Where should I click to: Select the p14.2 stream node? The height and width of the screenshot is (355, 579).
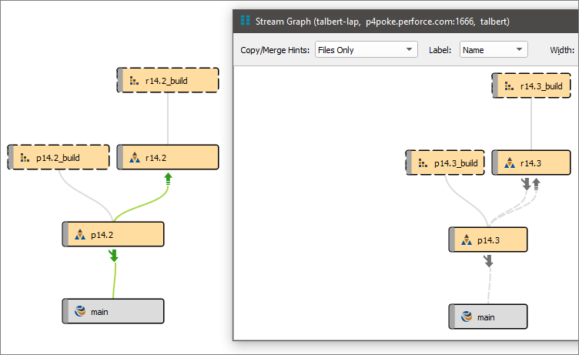113,234
